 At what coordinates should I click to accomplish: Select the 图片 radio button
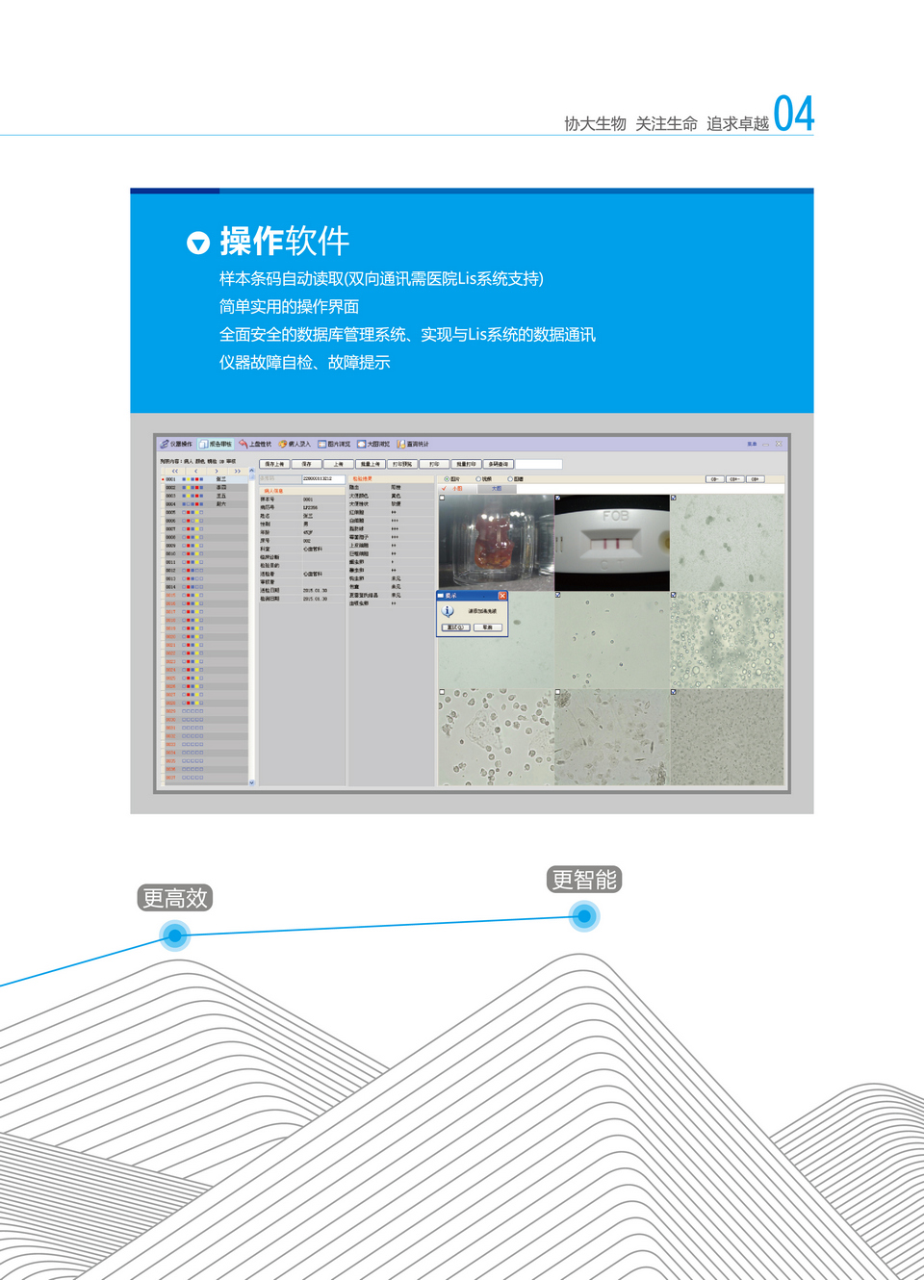pos(447,478)
